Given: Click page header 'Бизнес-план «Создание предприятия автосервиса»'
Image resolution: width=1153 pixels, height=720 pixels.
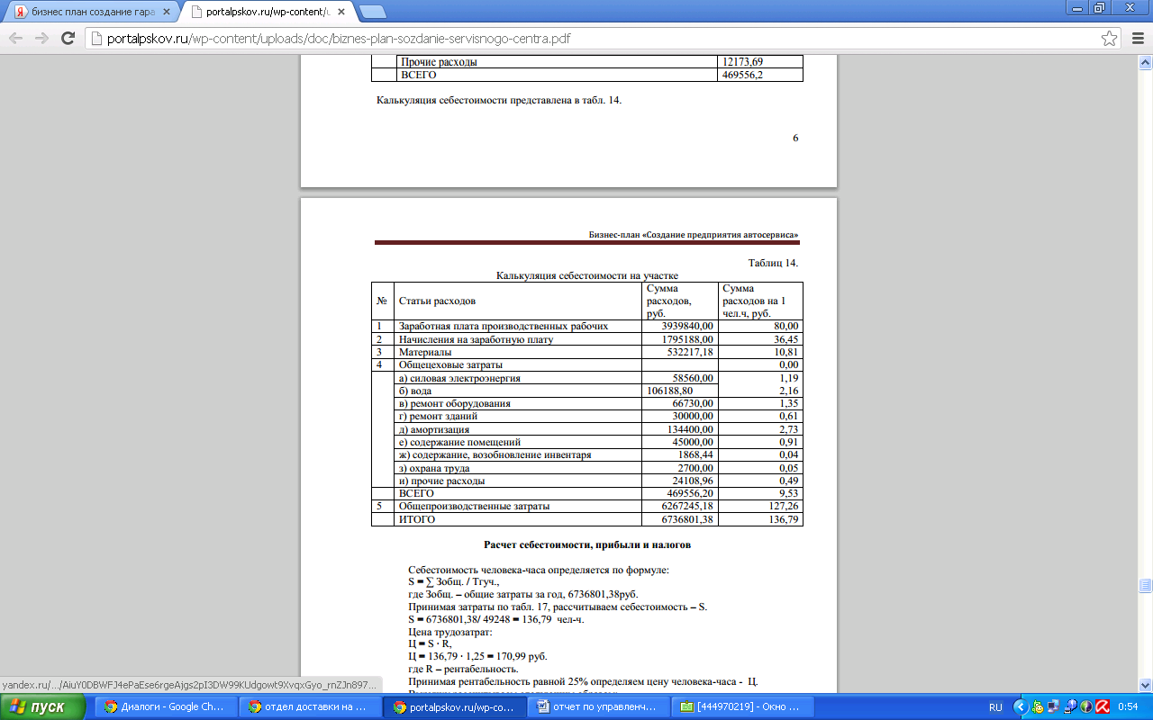Looking at the screenshot, I should click(x=694, y=234).
